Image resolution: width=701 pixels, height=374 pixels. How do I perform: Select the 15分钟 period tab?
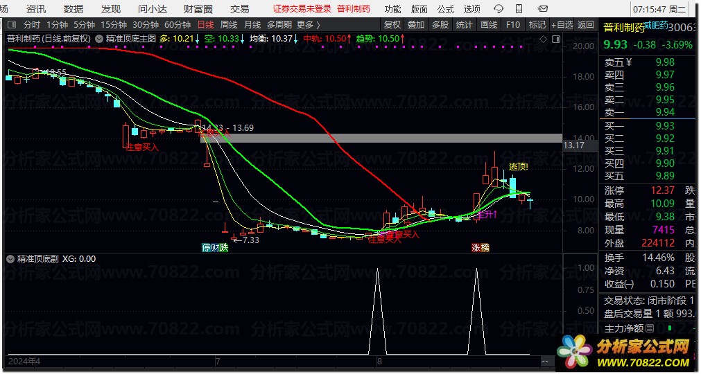click(113, 24)
